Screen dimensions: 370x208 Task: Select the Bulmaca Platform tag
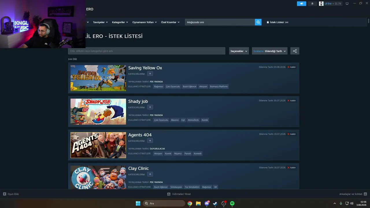[x=219, y=86]
